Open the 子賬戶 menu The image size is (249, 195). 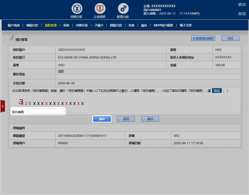point(99,25)
